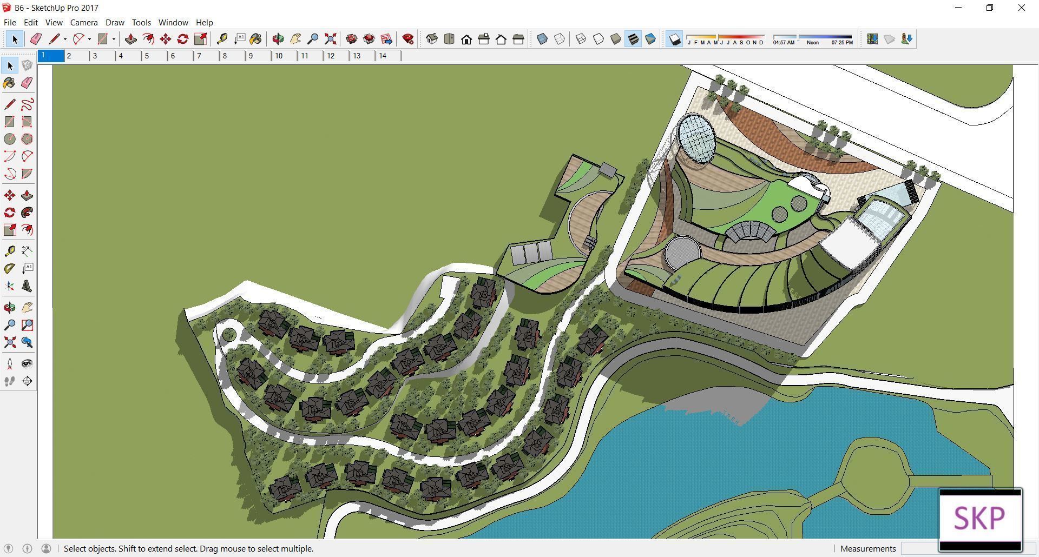Toggle Shaded With Textures style
This screenshot has height=557, width=1039.
point(633,39)
